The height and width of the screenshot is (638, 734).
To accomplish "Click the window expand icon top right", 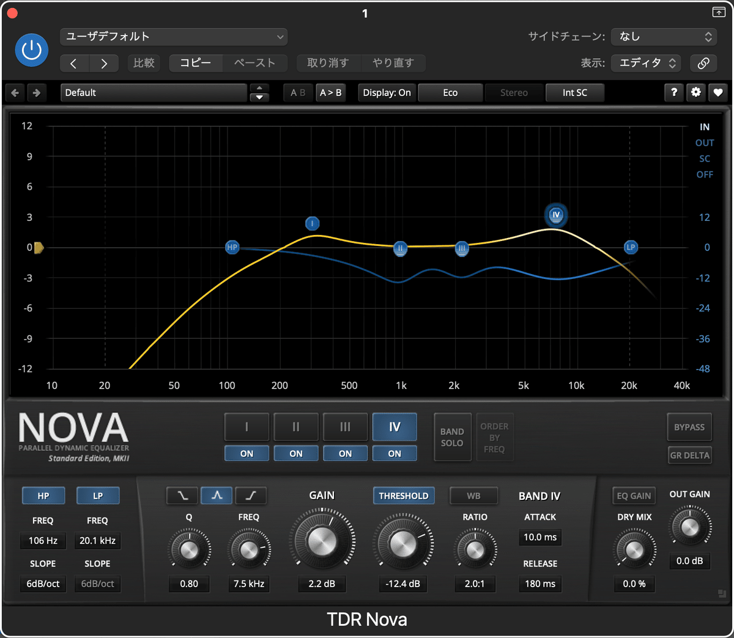I will coord(719,12).
